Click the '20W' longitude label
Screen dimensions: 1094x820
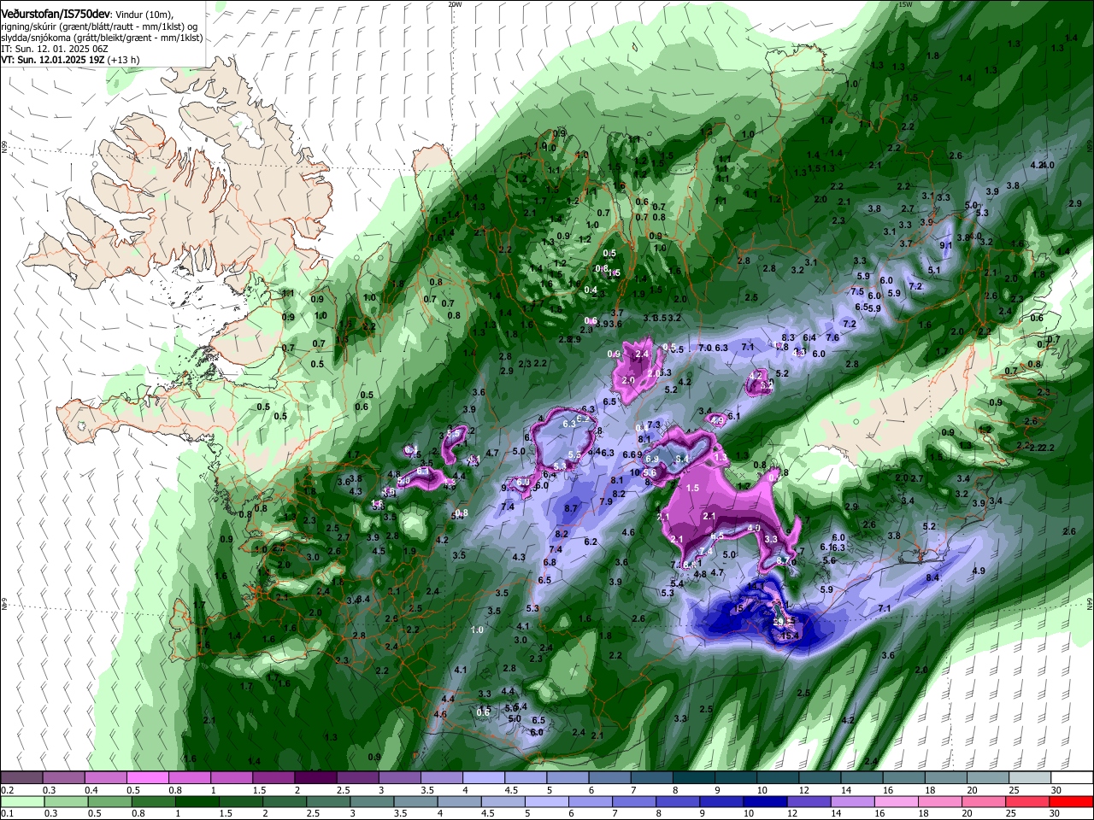(x=455, y=4)
